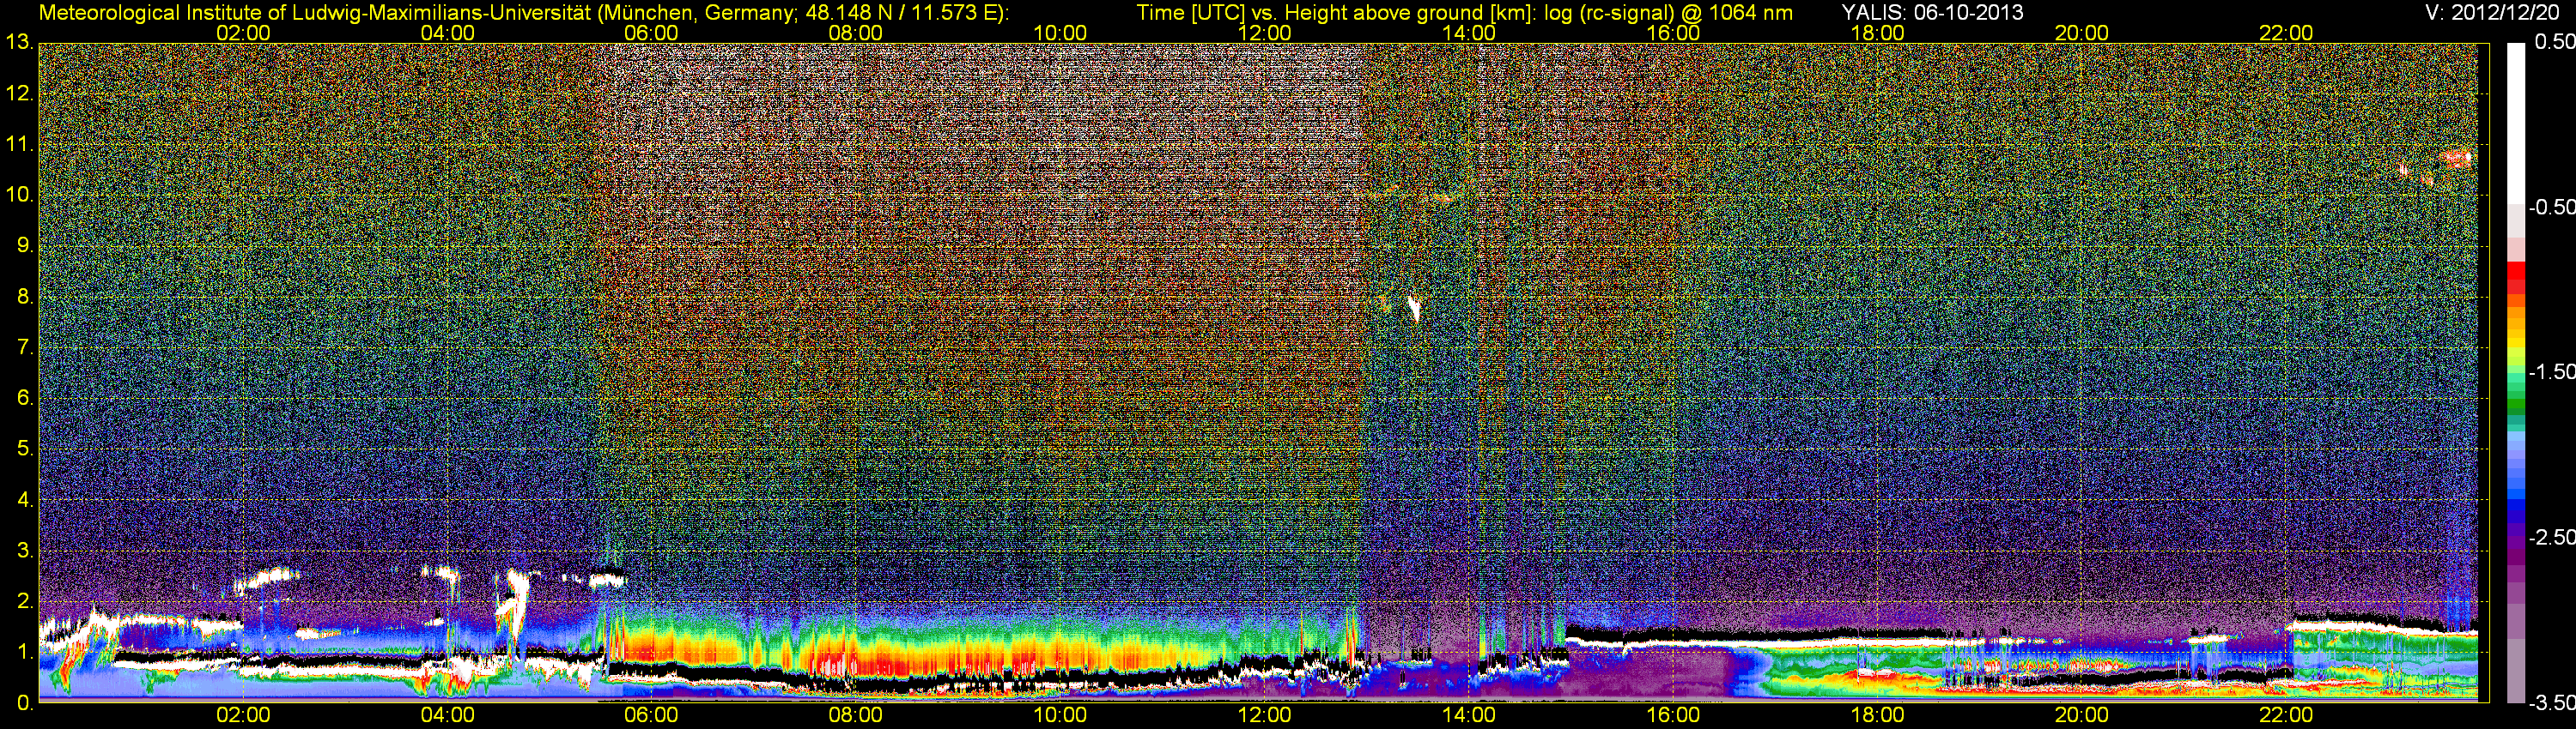Click the 20:00 label on the lower time axis
2576x729 pixels.
point(2082,715)
